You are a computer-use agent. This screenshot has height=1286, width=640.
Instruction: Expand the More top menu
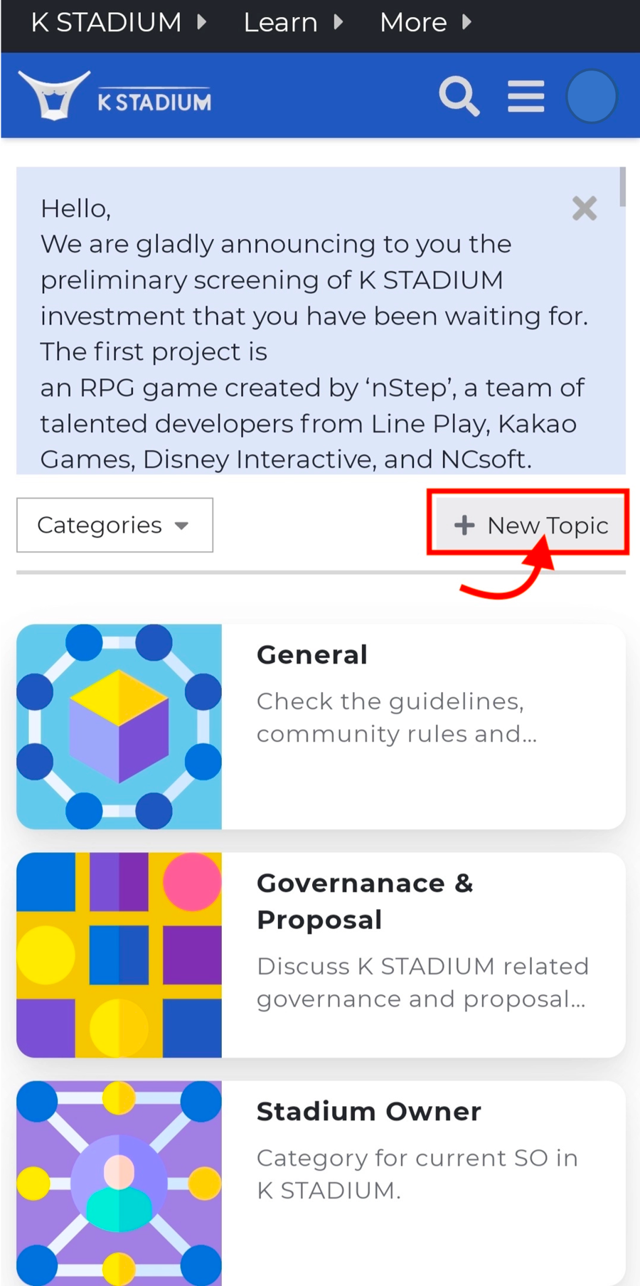point(425,23)
